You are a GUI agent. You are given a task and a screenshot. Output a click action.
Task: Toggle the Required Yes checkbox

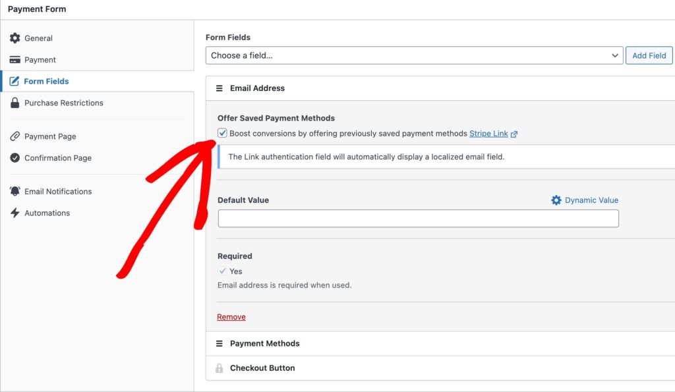pos(223,271)
